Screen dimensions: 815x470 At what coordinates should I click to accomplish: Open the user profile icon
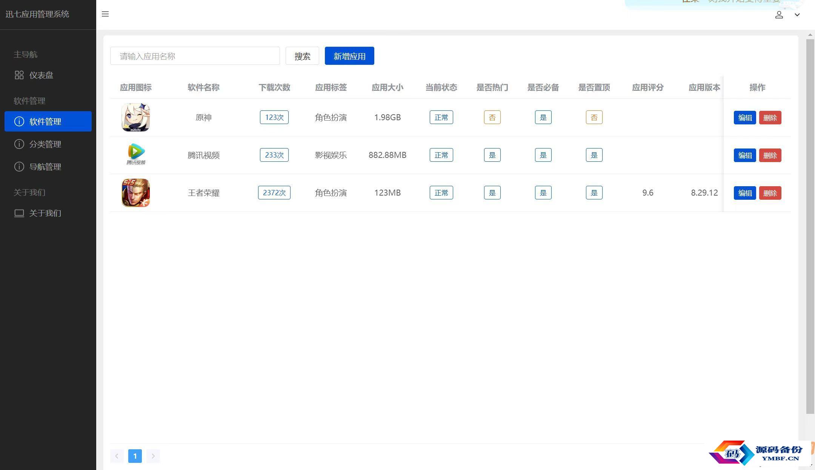click(x=779, y=15)
